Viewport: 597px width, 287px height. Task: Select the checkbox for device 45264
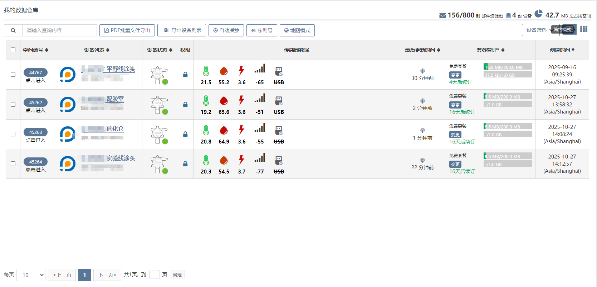pos(13,164)
